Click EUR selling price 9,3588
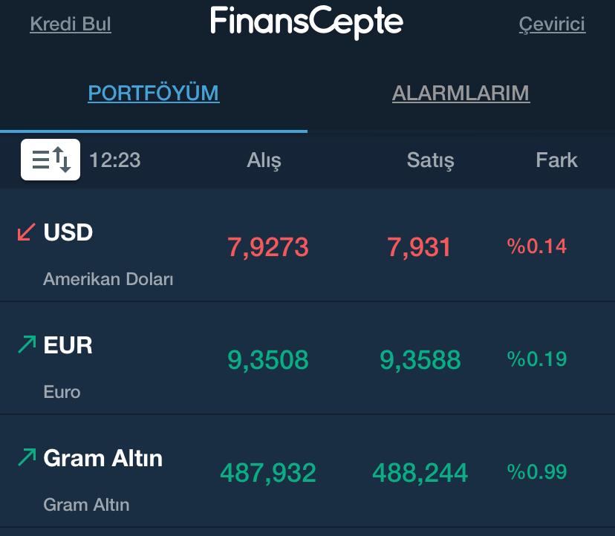Screen dimensions: 615x536 tap(420, 360)
